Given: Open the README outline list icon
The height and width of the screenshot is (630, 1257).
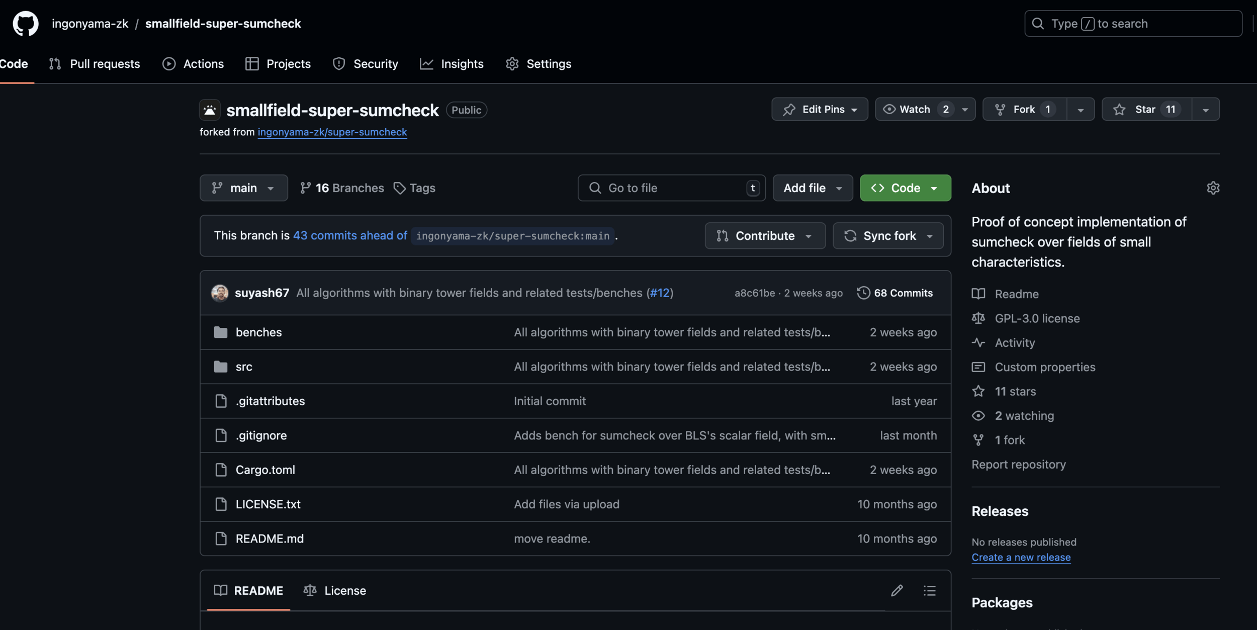Looking at the screenshot, I should click(929, 590).
